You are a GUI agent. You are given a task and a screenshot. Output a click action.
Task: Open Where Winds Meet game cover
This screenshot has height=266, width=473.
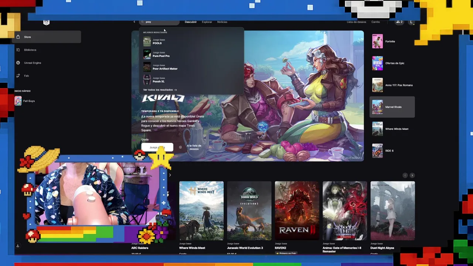coord(201,211)
